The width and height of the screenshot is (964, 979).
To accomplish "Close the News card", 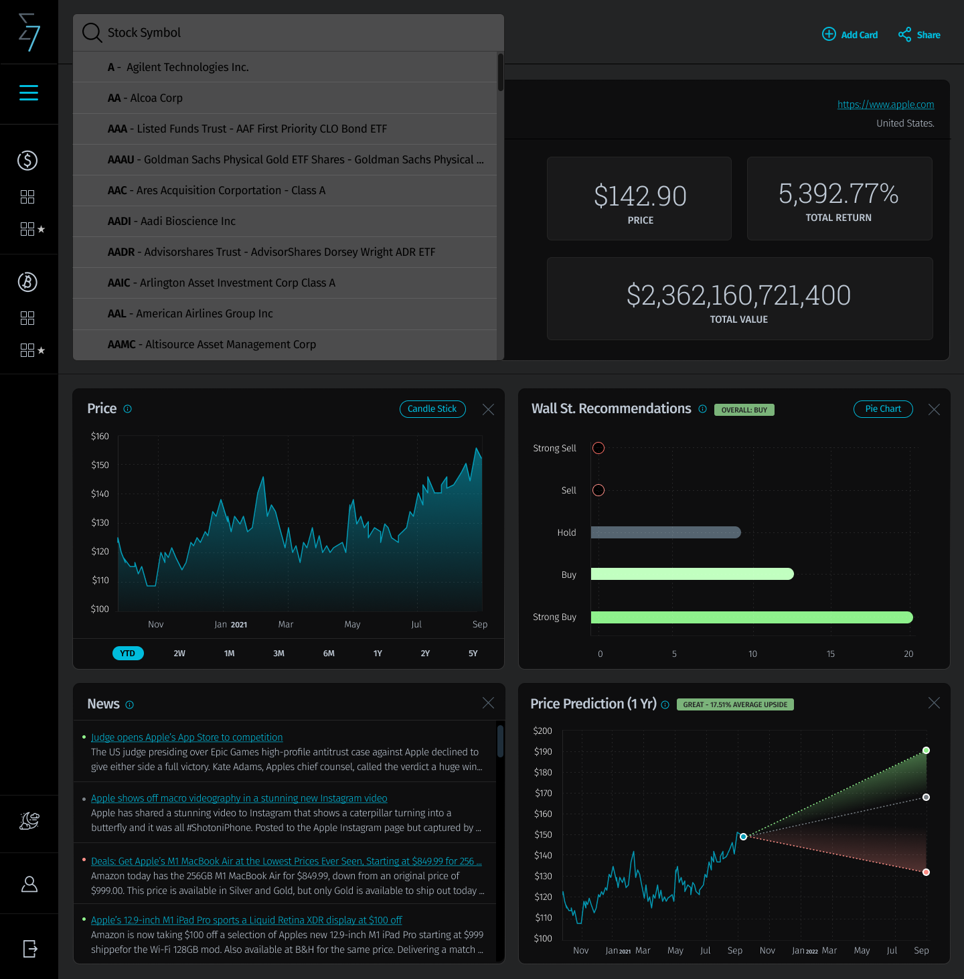I will pyautogui.click(x=489, y=702).
